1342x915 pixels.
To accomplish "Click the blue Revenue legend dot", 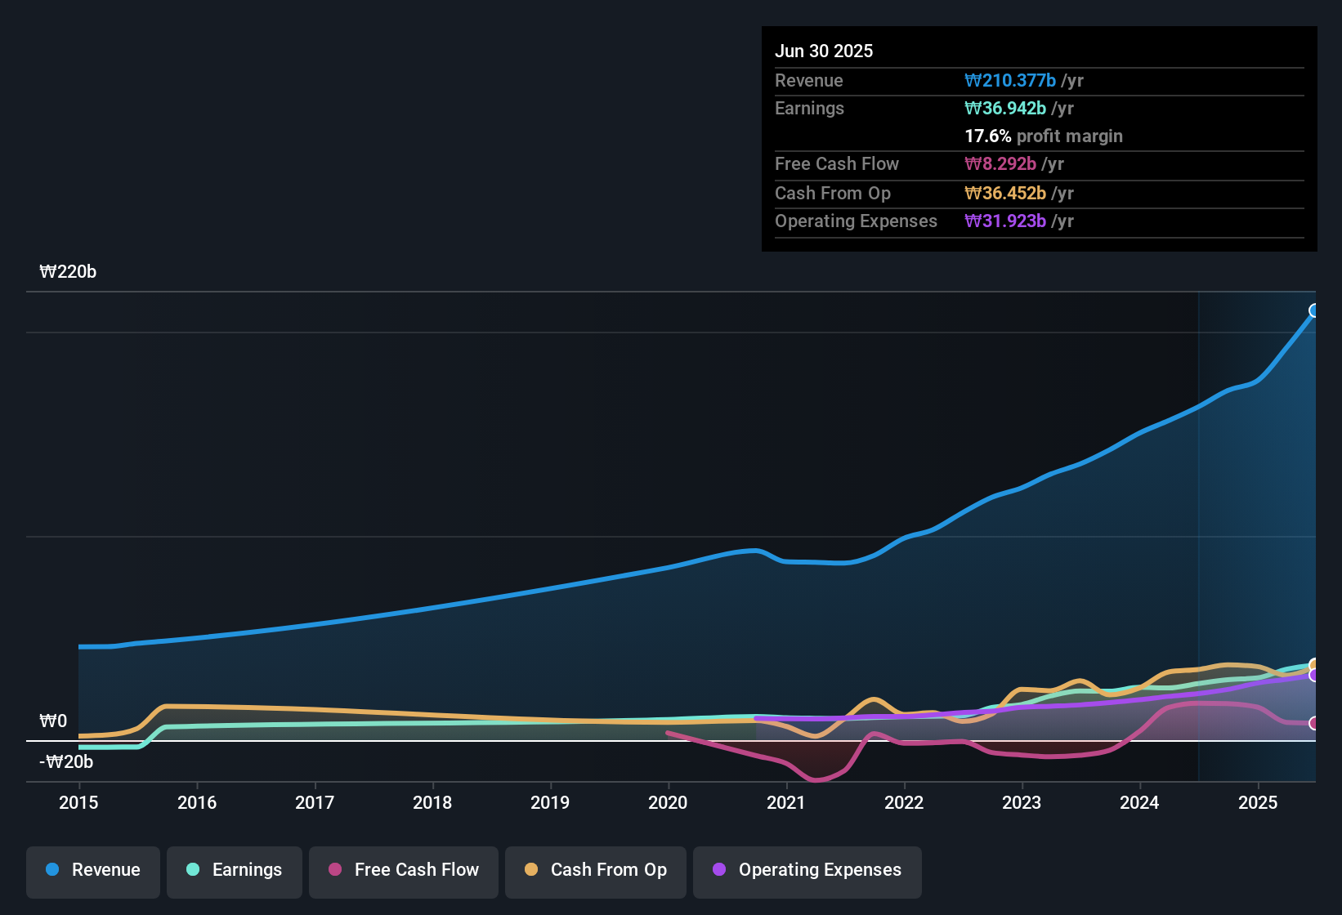I will point(51,870).
